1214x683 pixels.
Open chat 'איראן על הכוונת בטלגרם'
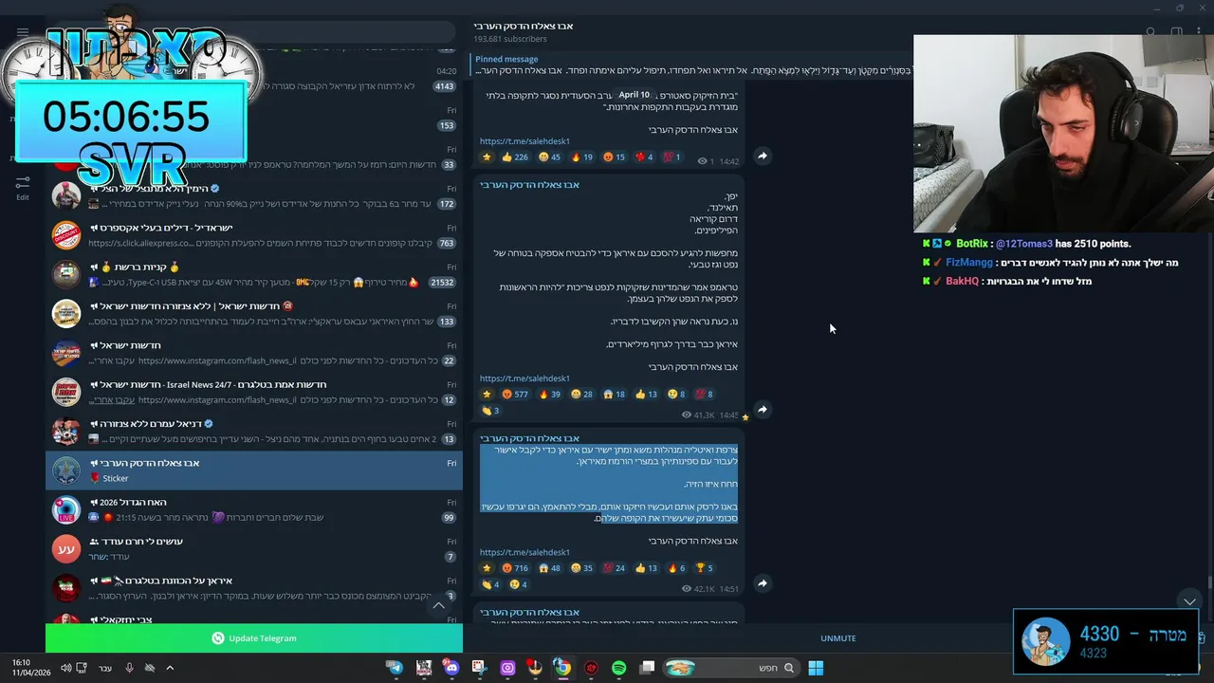(254, 588)
